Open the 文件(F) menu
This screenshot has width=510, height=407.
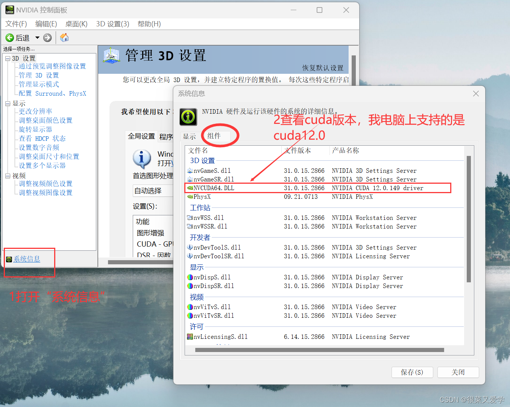[16, 24]
